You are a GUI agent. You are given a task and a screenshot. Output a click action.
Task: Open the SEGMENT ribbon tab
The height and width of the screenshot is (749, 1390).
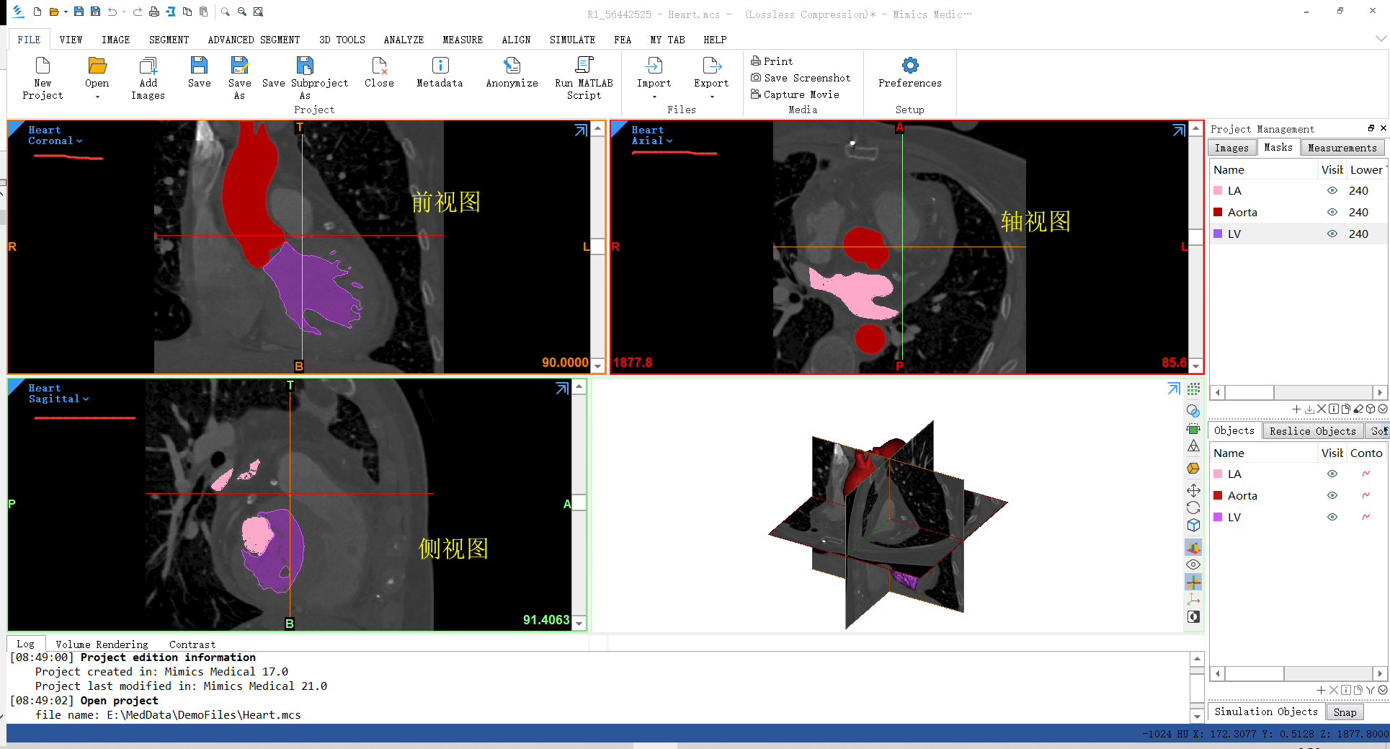click(x=169, y=40)
